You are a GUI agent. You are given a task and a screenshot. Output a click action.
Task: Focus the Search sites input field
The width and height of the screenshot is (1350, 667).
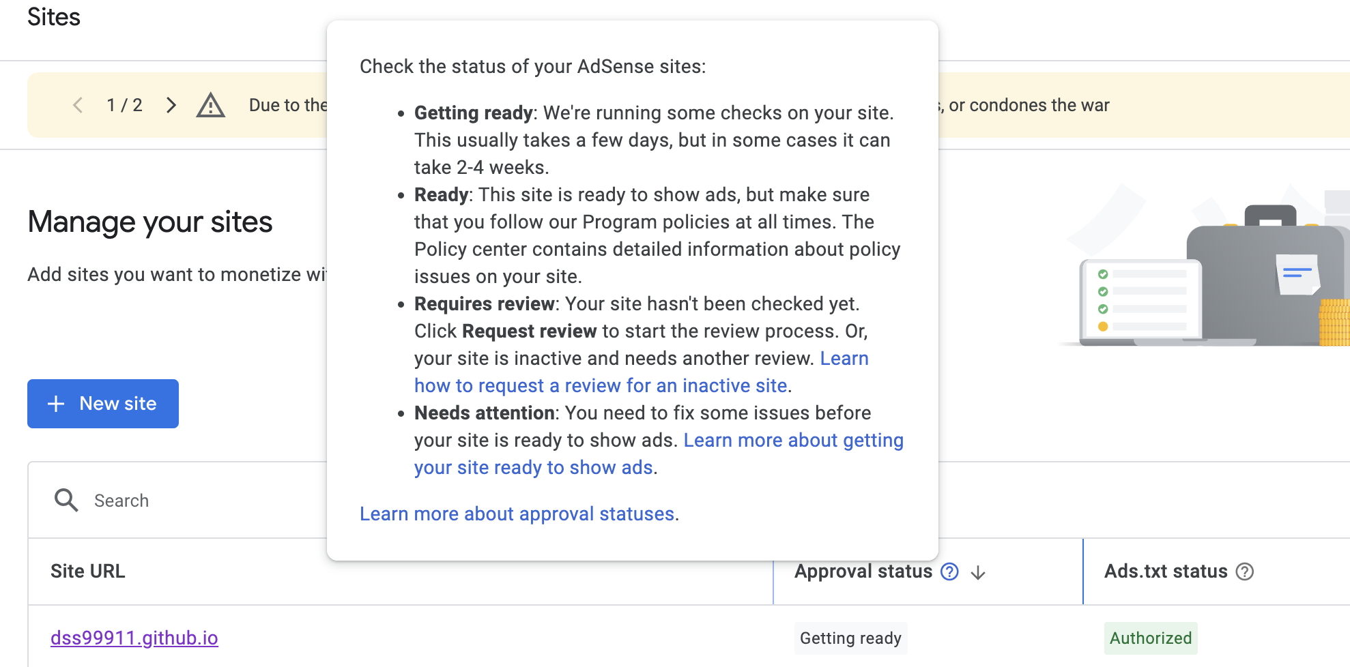point(205,501)
